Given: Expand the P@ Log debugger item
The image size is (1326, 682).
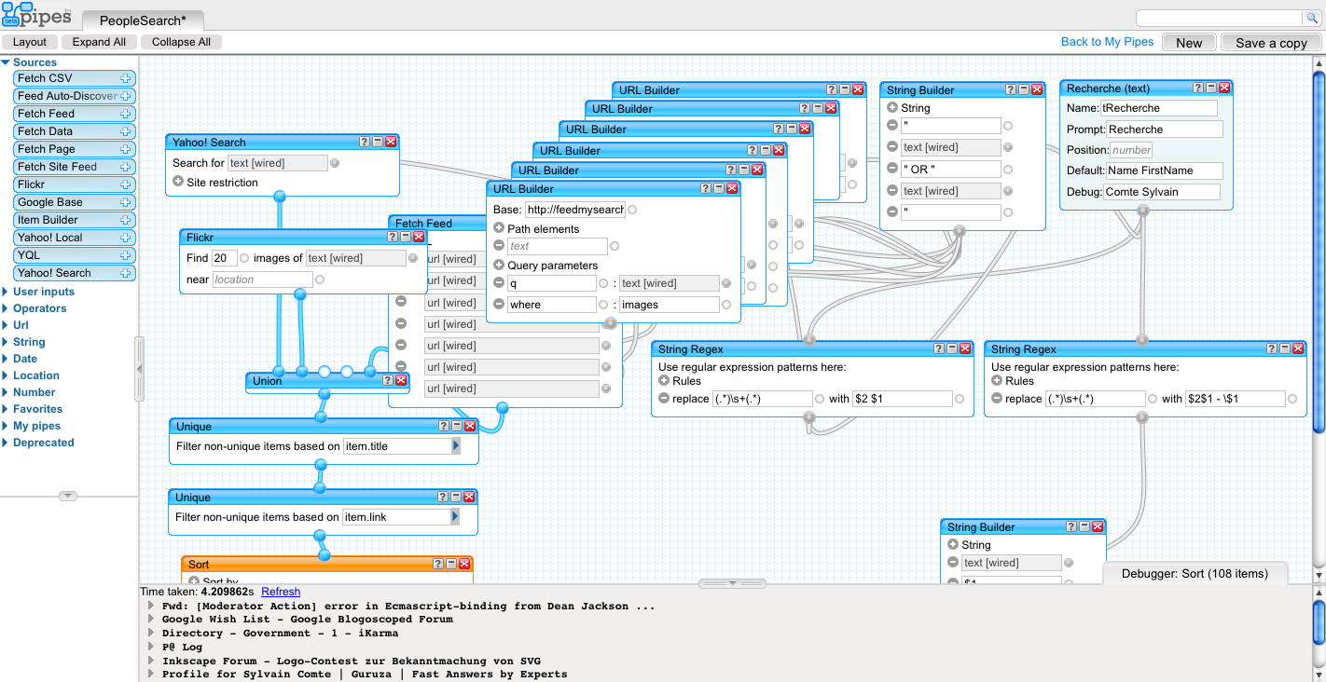Looking at the screenshot, I should (x=151, y=647).
